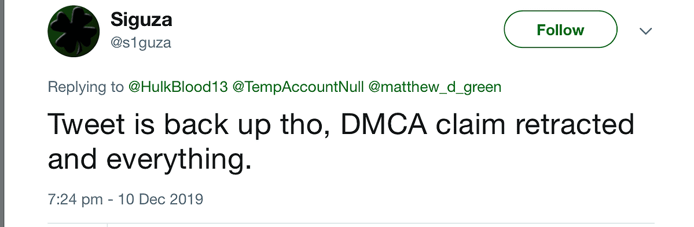Select the tweet text about the DMCA claim

tap(341, 142)
